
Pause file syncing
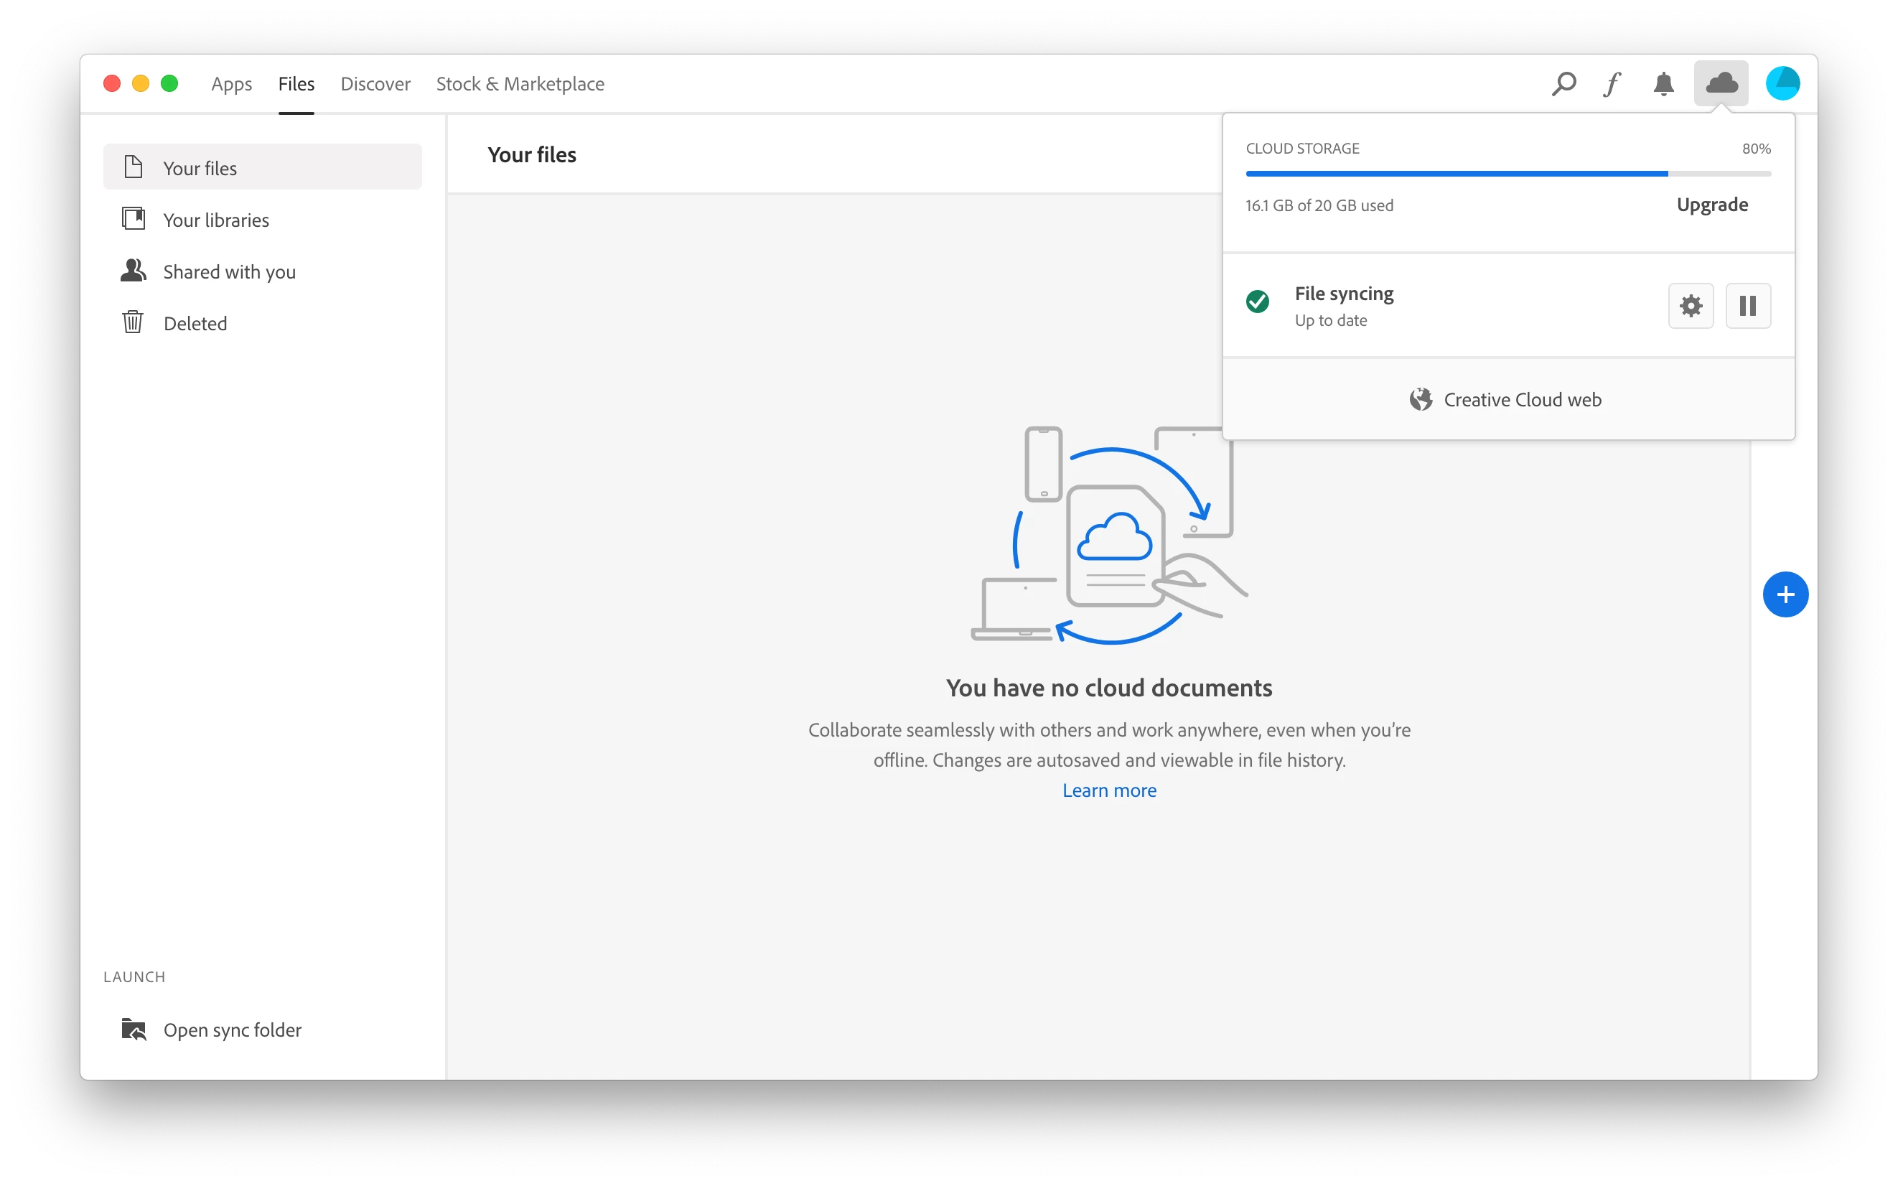point(1747,305)
